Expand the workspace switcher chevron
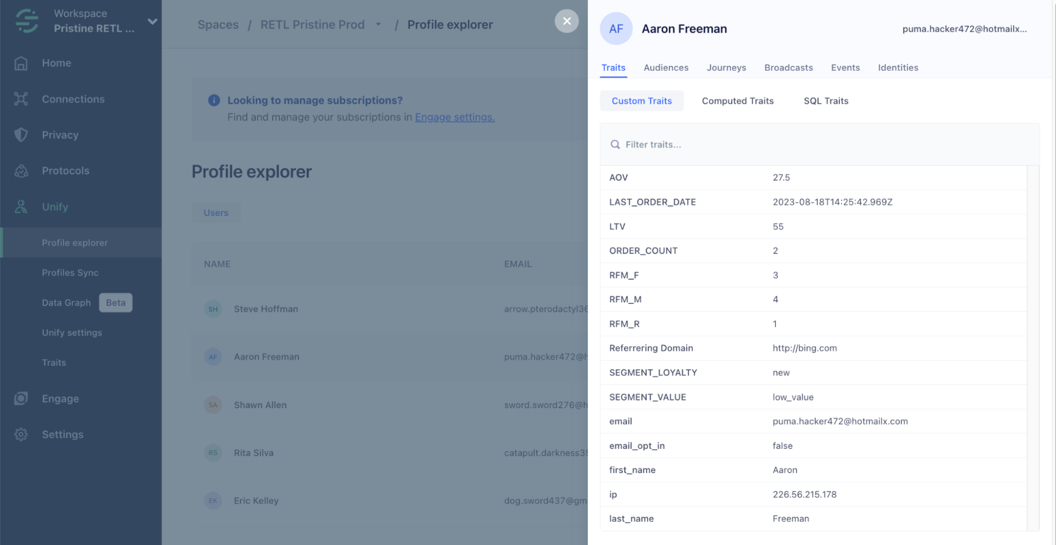The height and width of the screenshot is (545, 1056). [x=153, y=23]
